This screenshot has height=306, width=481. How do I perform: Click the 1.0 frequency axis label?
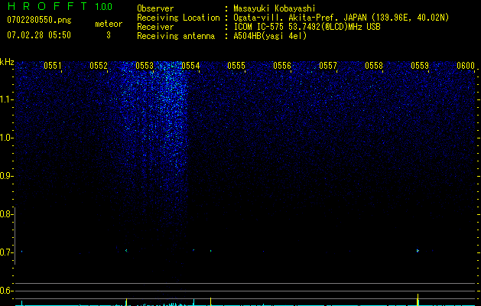click(x=6, y=138)
